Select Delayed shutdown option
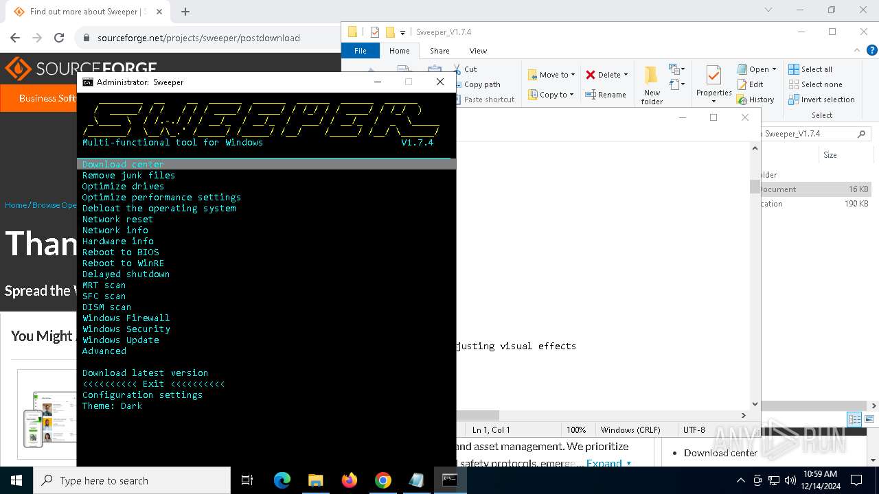The height and width of the screenshot is (494, 879). click(x=126, y=274)
